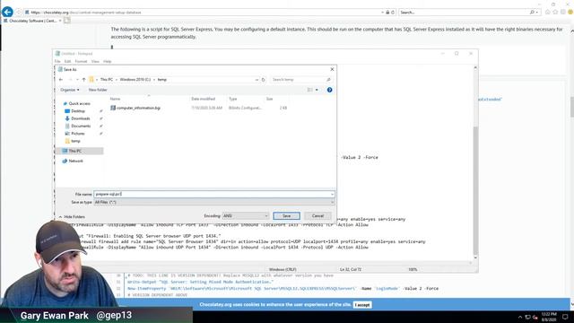Click the Change your view icon
Image resolution: width=574 pixels, height=323 pixels.
[x=310, y=90]
